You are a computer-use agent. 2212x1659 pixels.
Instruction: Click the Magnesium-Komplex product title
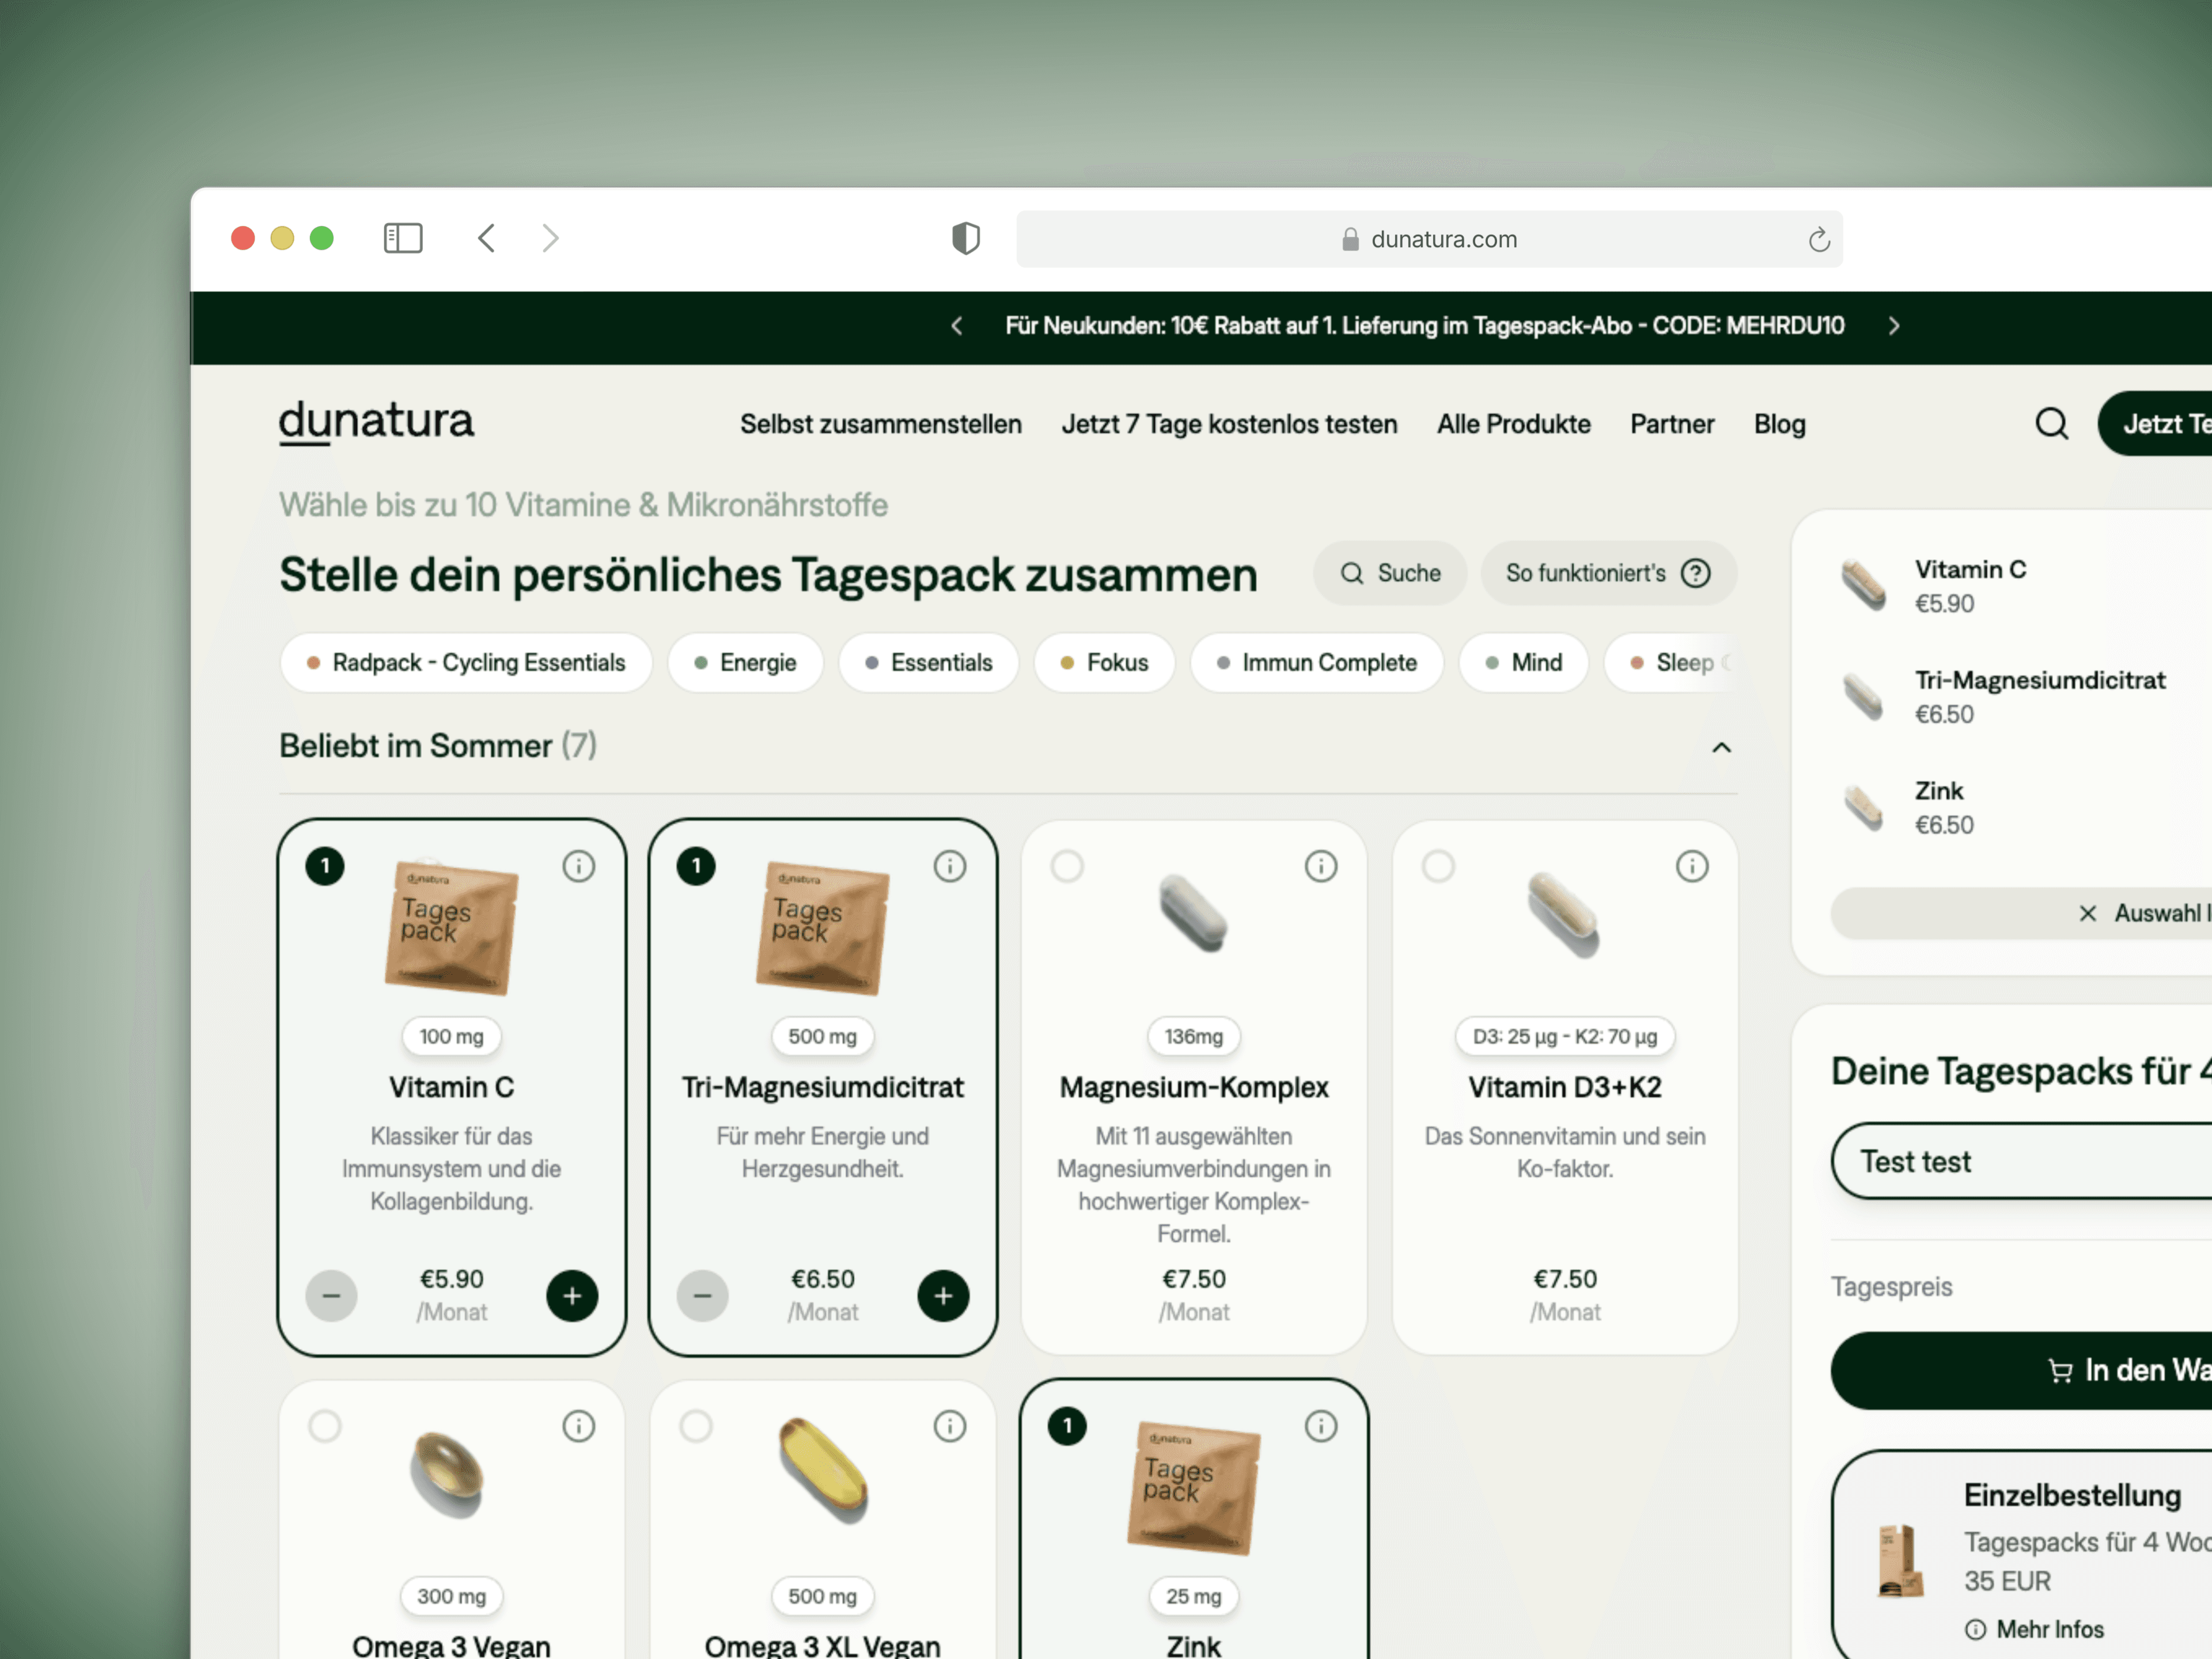click(1193, 1087)
